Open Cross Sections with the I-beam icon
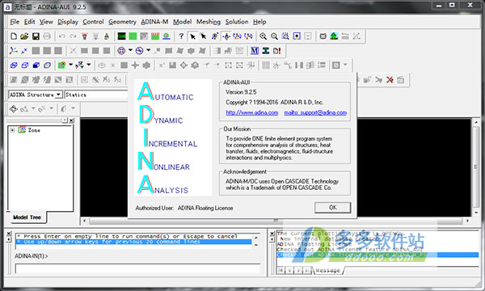The height and width of the screenshot is (291, 485). [x=265, y=50]
